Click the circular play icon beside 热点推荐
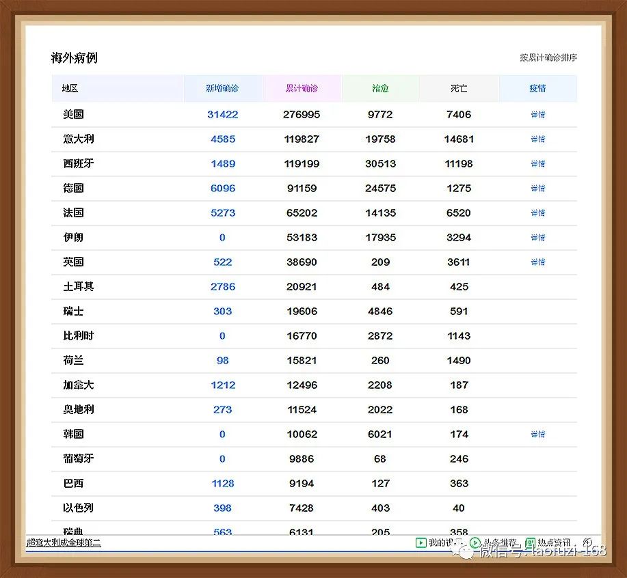 click(477, 543)
